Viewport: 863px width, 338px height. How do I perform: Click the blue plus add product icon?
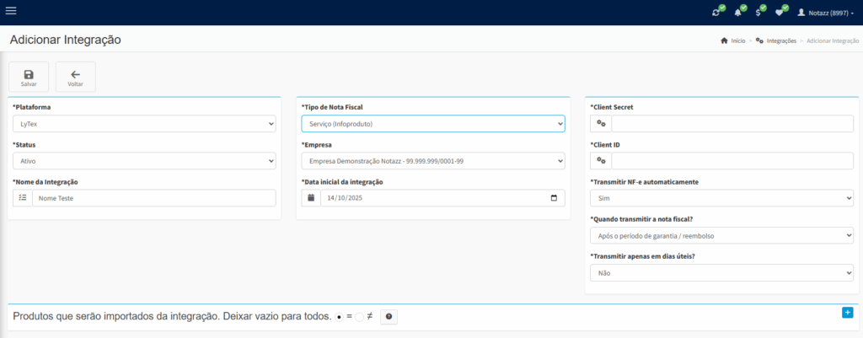coord(847,313)
